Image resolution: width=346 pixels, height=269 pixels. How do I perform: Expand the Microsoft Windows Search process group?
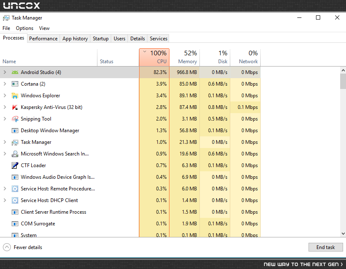coord(5,154)
